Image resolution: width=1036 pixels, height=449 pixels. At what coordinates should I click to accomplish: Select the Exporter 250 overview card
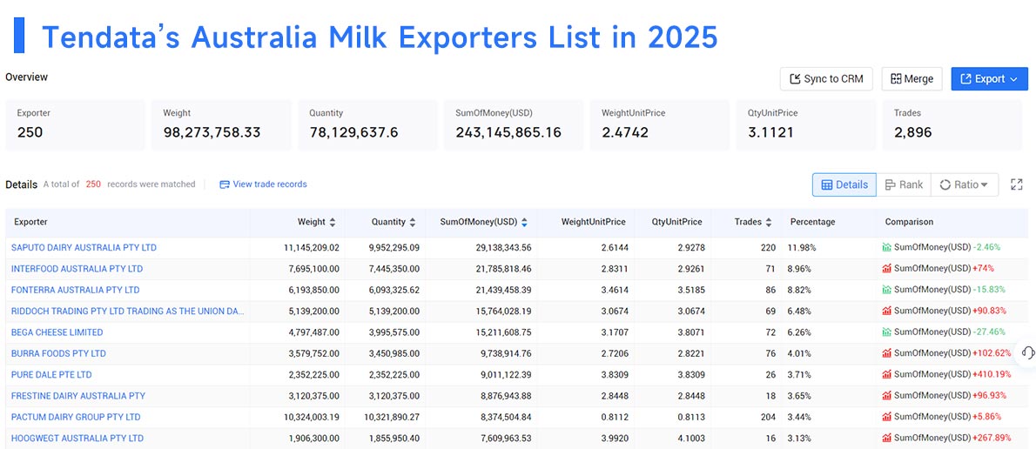coord(75,124)
